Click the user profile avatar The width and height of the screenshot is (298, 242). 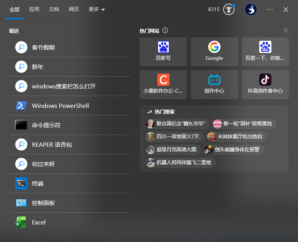coord(251,9)
